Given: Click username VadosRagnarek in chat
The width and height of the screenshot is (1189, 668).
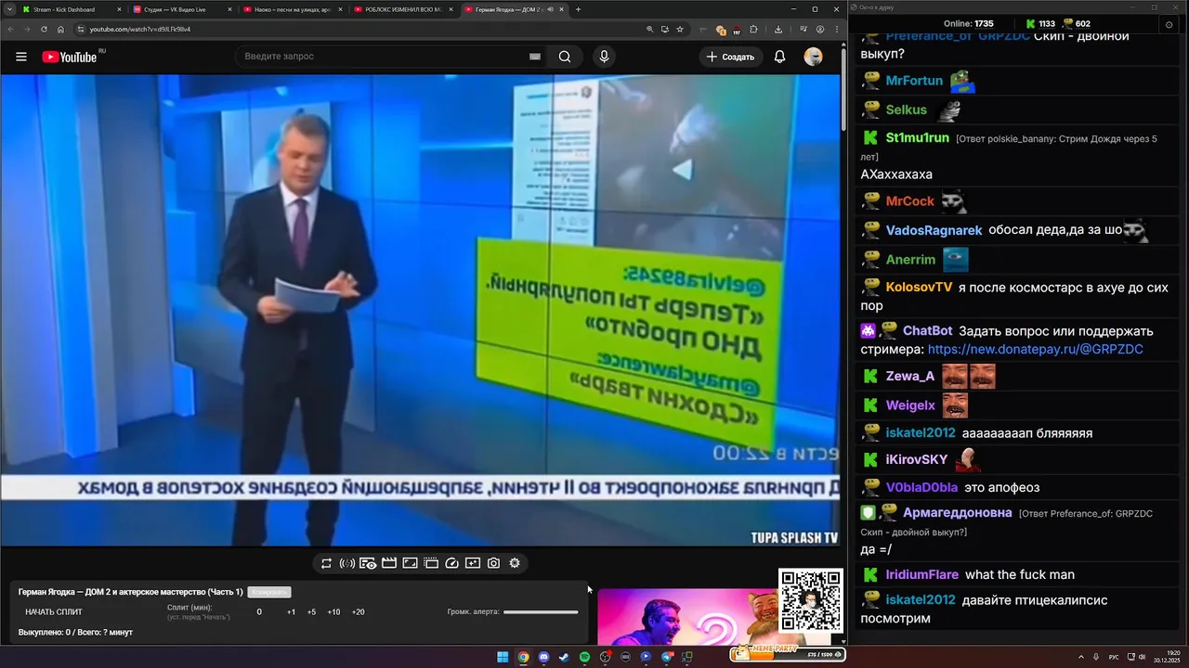Looking at the screenshot, I should click(934, 230).
